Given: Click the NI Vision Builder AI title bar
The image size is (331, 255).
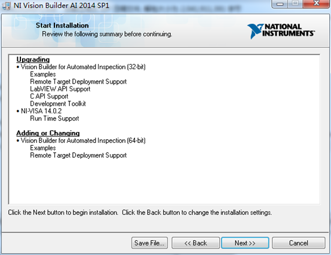Looking at the screenshot, I should tap(61, 5).
